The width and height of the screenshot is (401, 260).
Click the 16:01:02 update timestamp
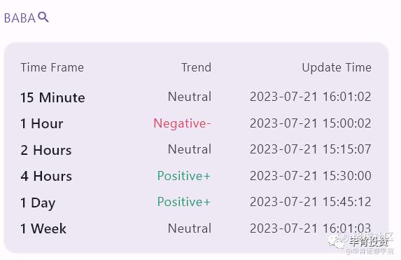[311, 97]
